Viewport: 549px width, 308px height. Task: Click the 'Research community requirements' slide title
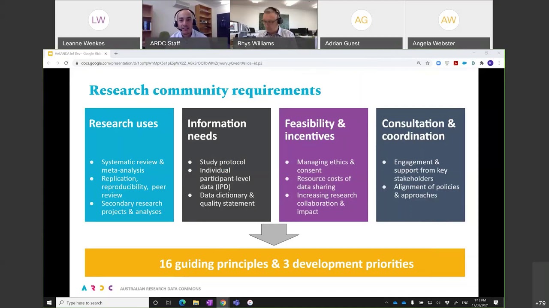205,90
